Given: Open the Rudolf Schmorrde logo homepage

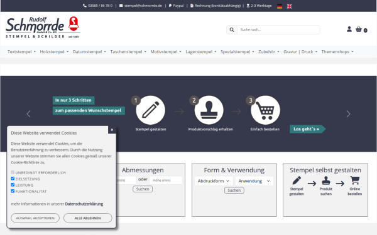Looking at the screenshot, I should pos(43,27).
